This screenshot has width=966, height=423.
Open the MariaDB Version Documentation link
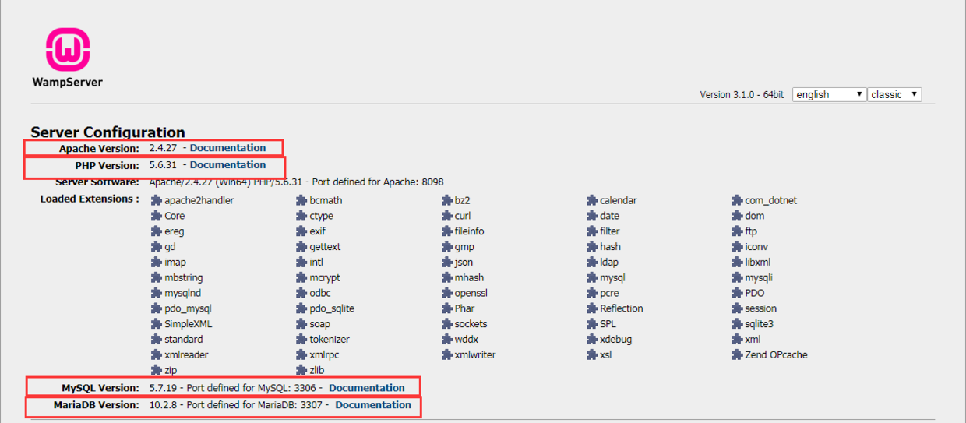coord(373,405)
